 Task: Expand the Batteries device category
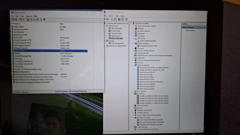click(x=133, y=29)
